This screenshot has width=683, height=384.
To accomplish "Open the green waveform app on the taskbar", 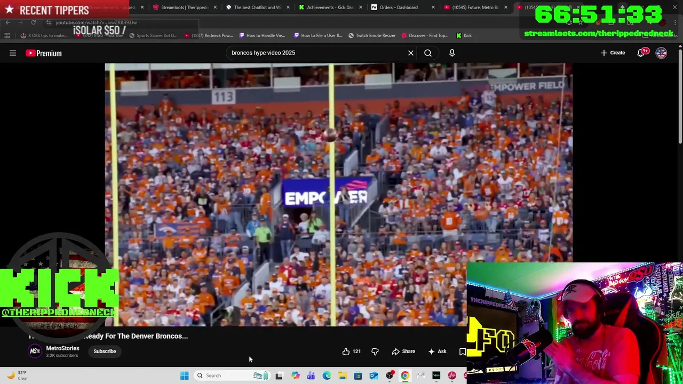I will (x=436, y=375).
